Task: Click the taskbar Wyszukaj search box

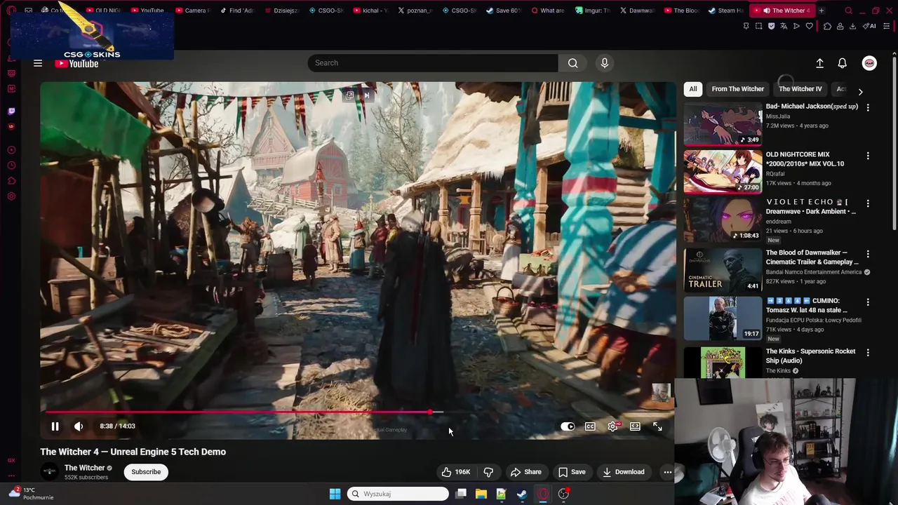Action: point(398,494)
